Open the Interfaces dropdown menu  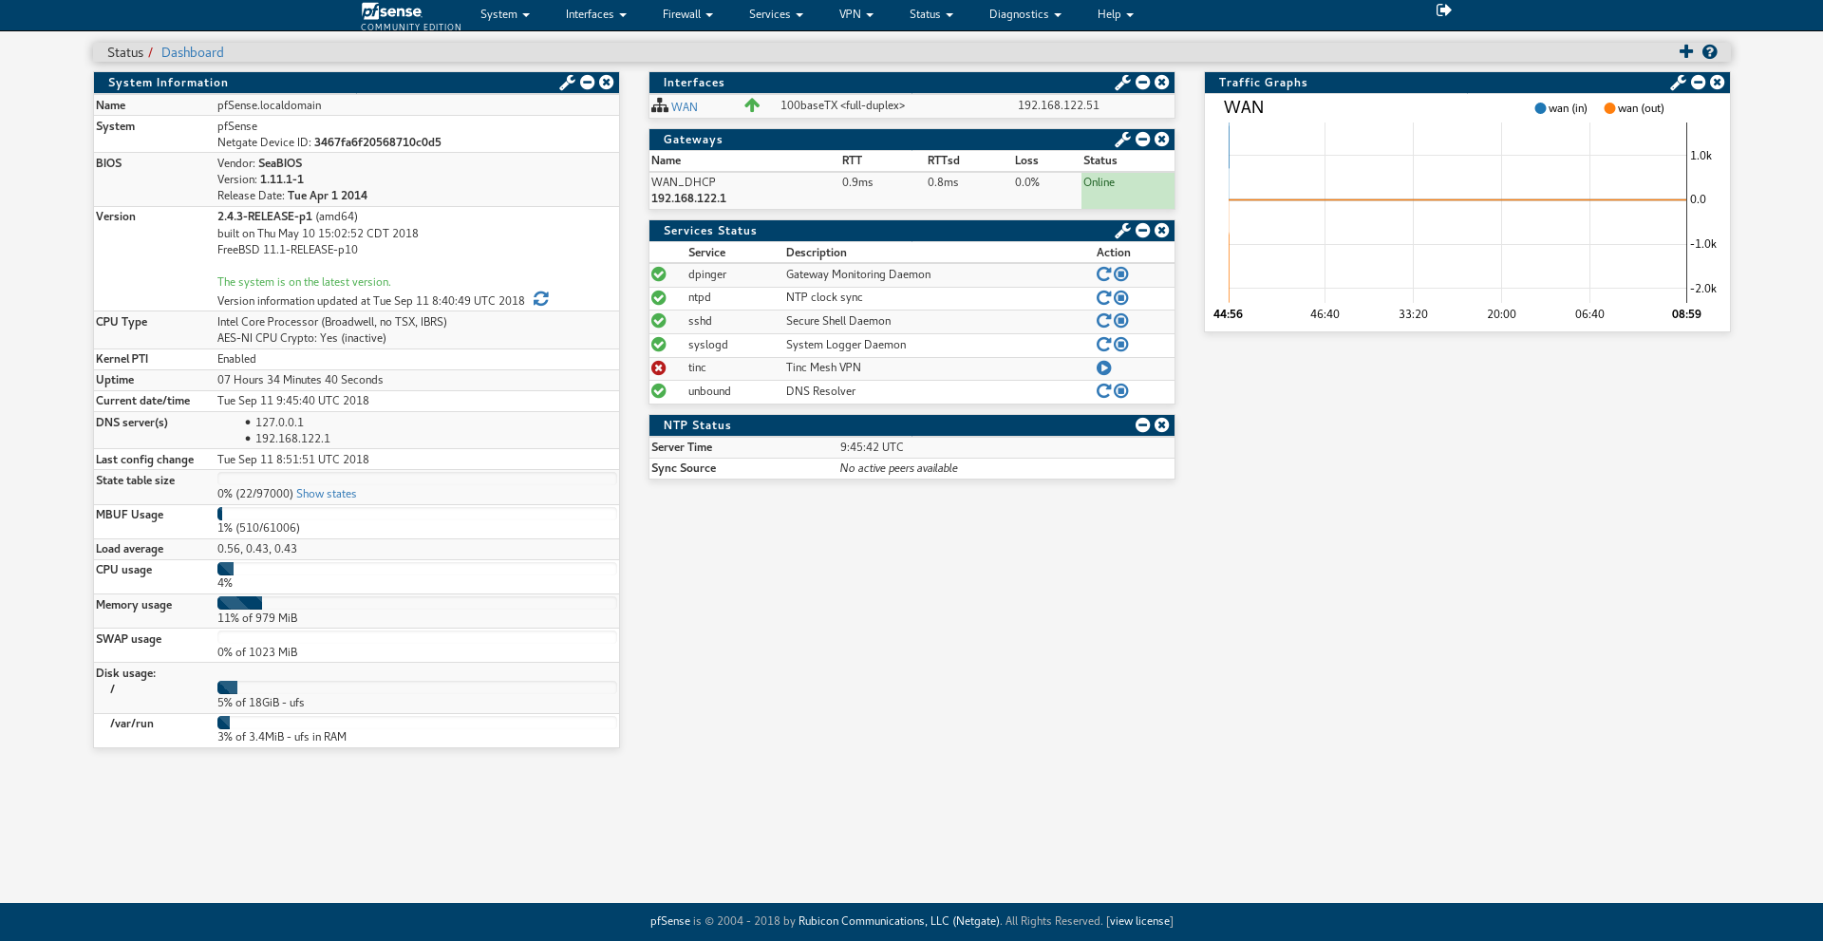click(596, 14)
